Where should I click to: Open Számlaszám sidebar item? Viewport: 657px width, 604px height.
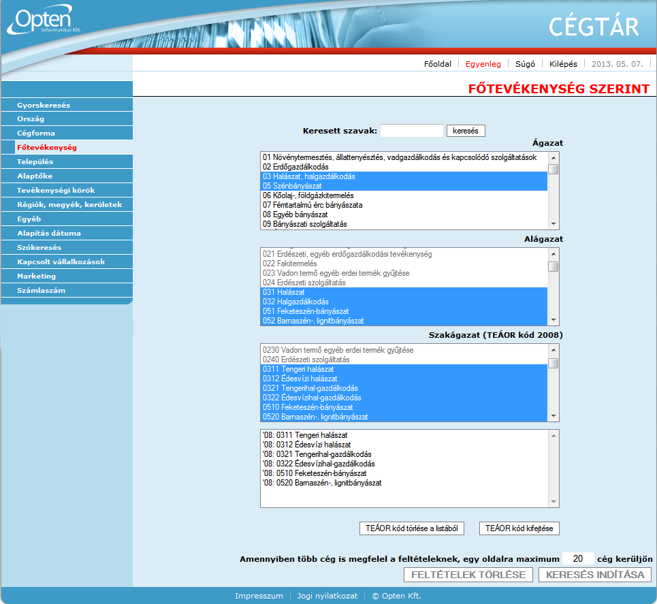coord(67,290)
